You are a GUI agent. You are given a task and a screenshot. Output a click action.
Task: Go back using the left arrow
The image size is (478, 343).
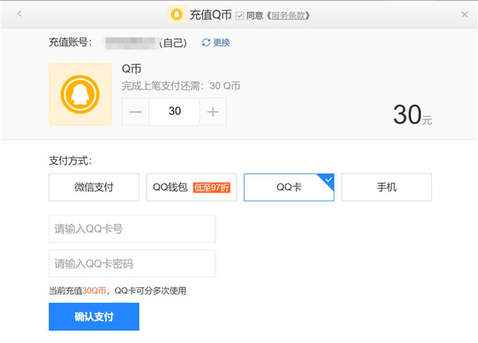20,14
